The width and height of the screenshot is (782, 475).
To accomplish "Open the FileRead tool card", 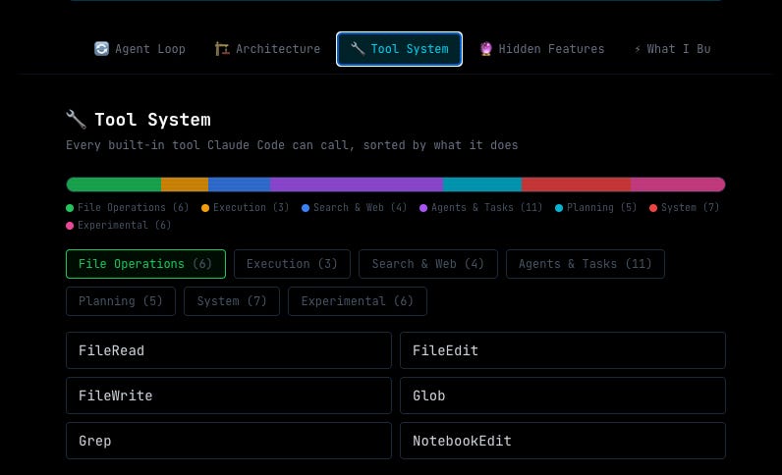I will click(229, 350).
